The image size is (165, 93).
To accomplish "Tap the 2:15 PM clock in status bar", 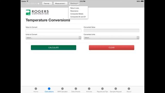I will (x=82, y=1).
